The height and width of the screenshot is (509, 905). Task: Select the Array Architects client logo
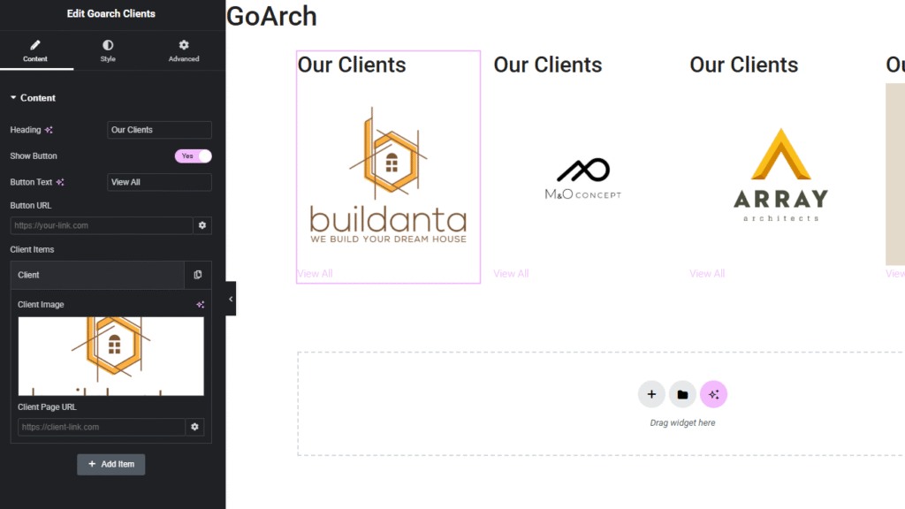[x=781, y=175]
